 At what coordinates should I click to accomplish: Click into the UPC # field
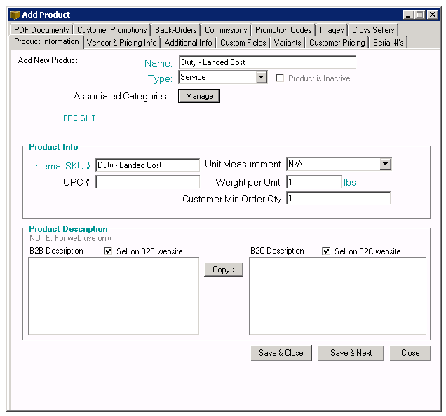click(x=148, y=182)
